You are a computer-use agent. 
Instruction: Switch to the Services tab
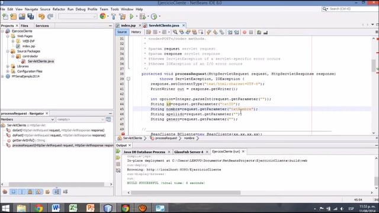(42, 25)
